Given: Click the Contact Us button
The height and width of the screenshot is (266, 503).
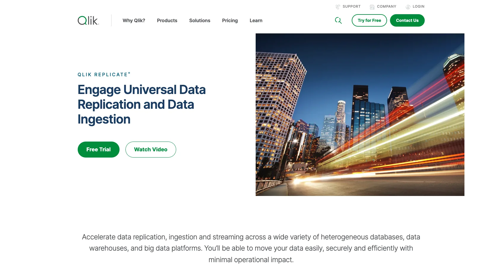Looking at the screenshot, I should point(407,20).
